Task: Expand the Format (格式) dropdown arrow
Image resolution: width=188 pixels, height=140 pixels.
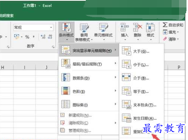Action: [151, 40]
